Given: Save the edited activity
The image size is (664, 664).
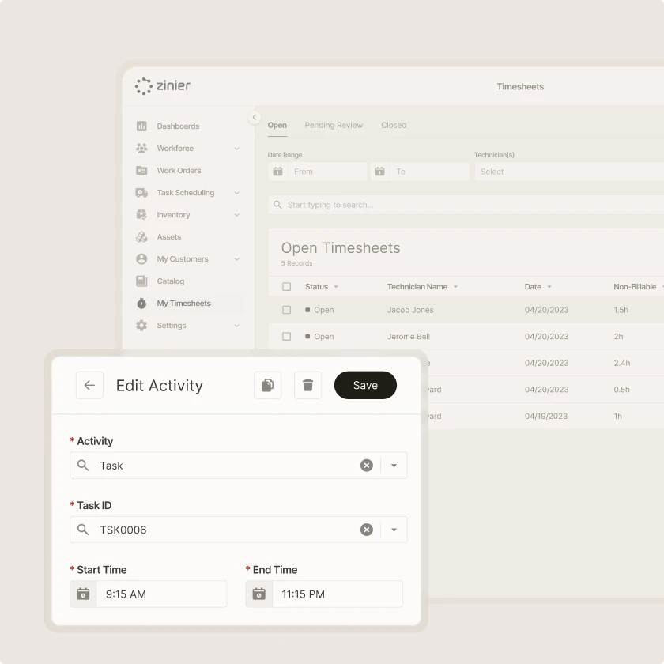Looking at the screenshot, I should pos(365,386).
